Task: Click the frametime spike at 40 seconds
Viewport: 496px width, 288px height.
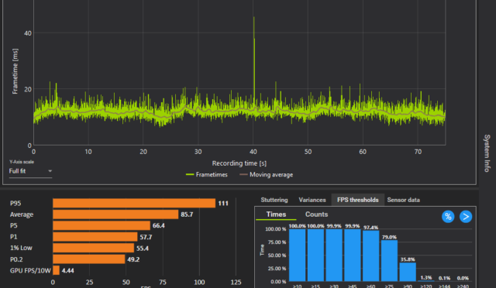Action: 254,60
